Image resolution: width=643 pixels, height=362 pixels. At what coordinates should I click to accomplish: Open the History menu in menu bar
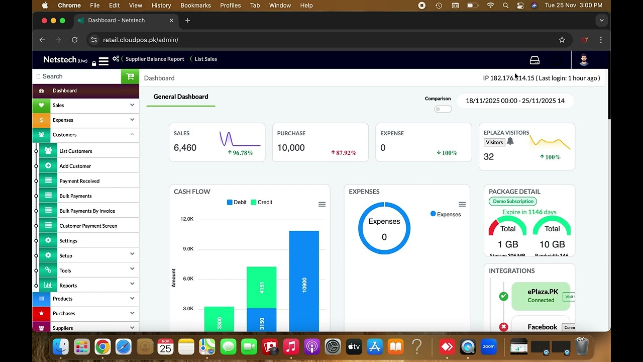point(161,6)
